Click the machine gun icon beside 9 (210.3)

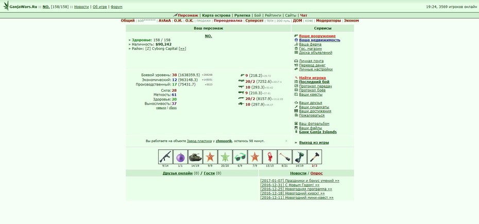(242, 92)
